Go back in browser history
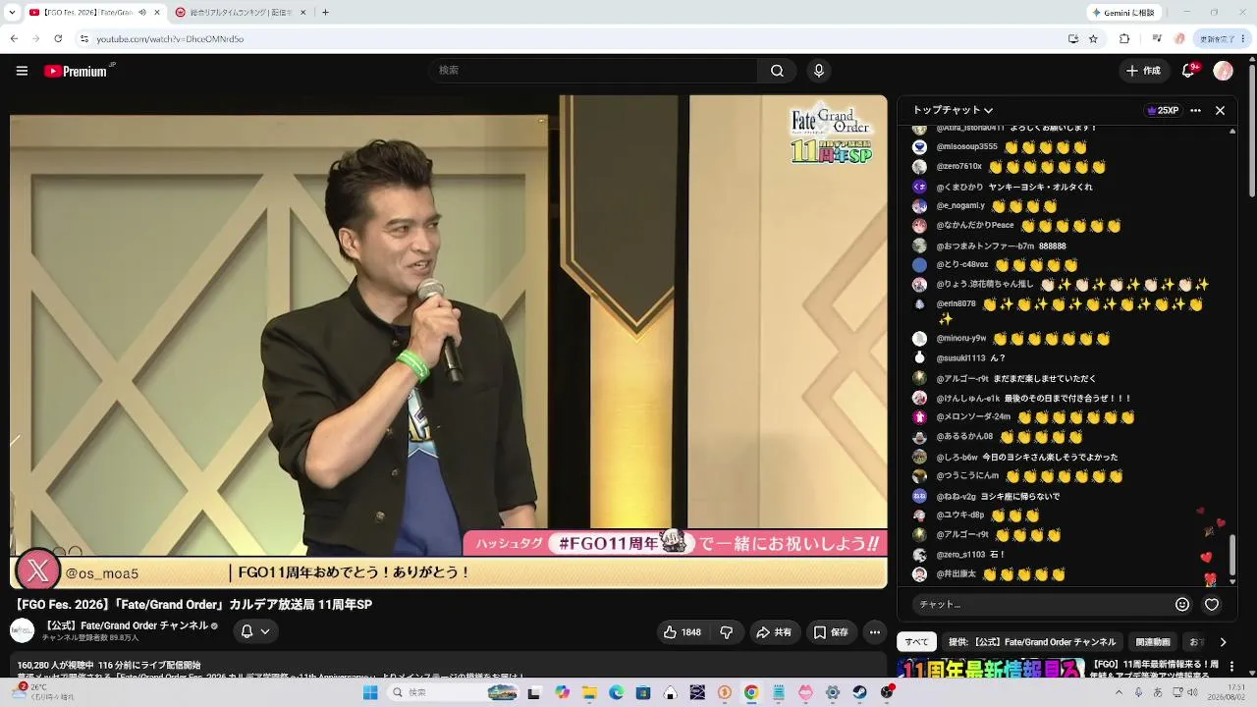1257x707 pixels. [14, 39]
